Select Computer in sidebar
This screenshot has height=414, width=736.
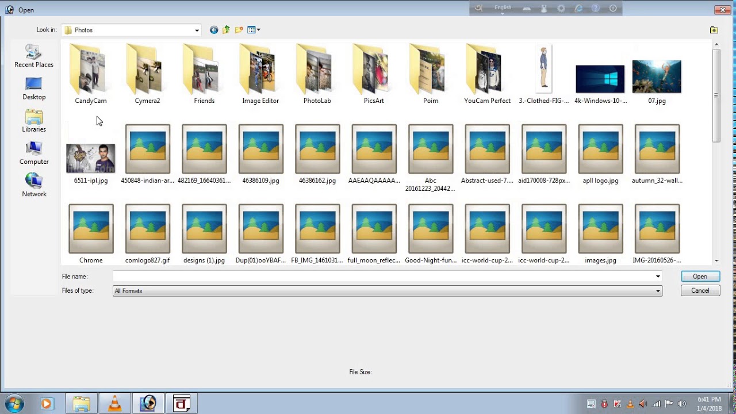34,153
